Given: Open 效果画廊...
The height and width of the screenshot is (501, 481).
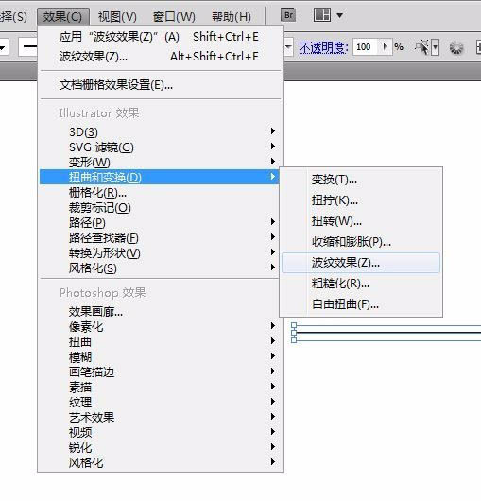Looking at the screenshot, I should point(161,311).
